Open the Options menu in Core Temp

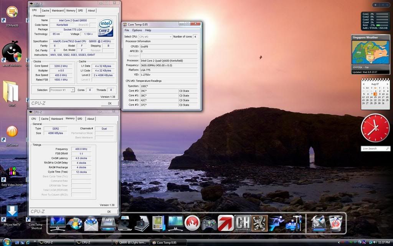(137, 30)
